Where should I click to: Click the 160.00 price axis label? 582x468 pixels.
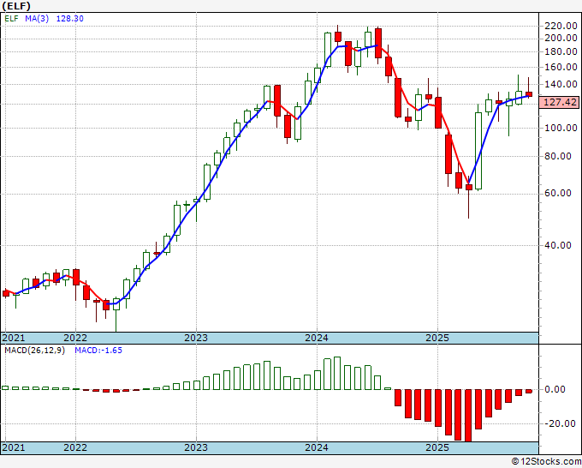pos(561,67)
